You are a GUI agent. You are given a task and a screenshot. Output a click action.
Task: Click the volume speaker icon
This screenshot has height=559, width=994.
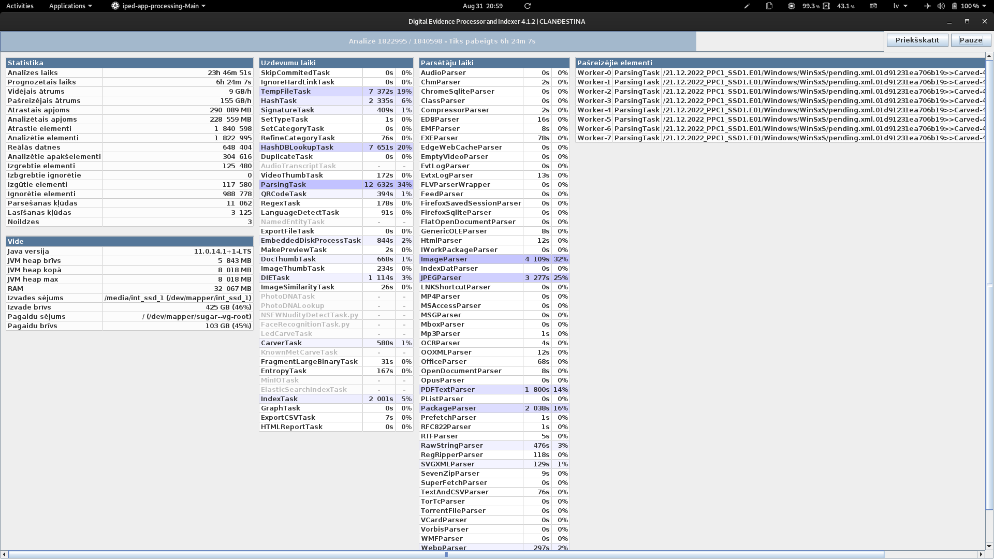[941, 6]
